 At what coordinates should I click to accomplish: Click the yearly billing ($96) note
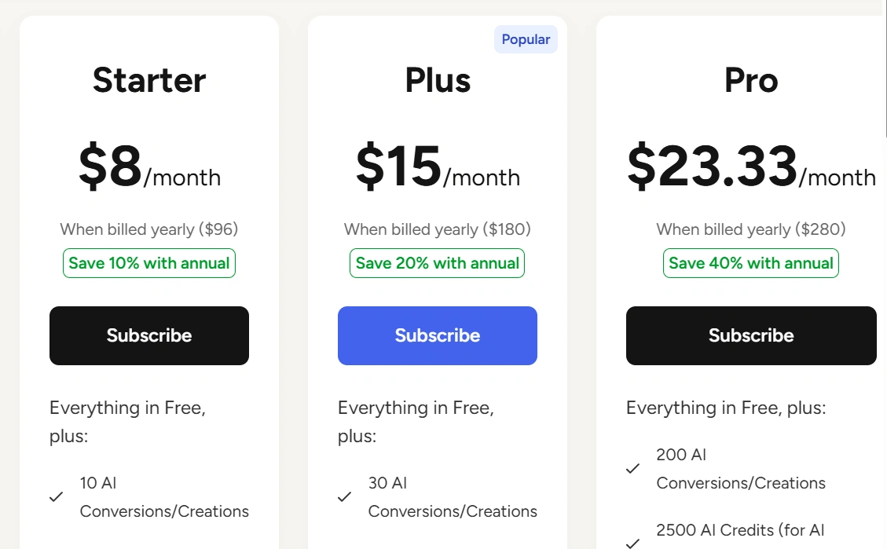point(149,229)
